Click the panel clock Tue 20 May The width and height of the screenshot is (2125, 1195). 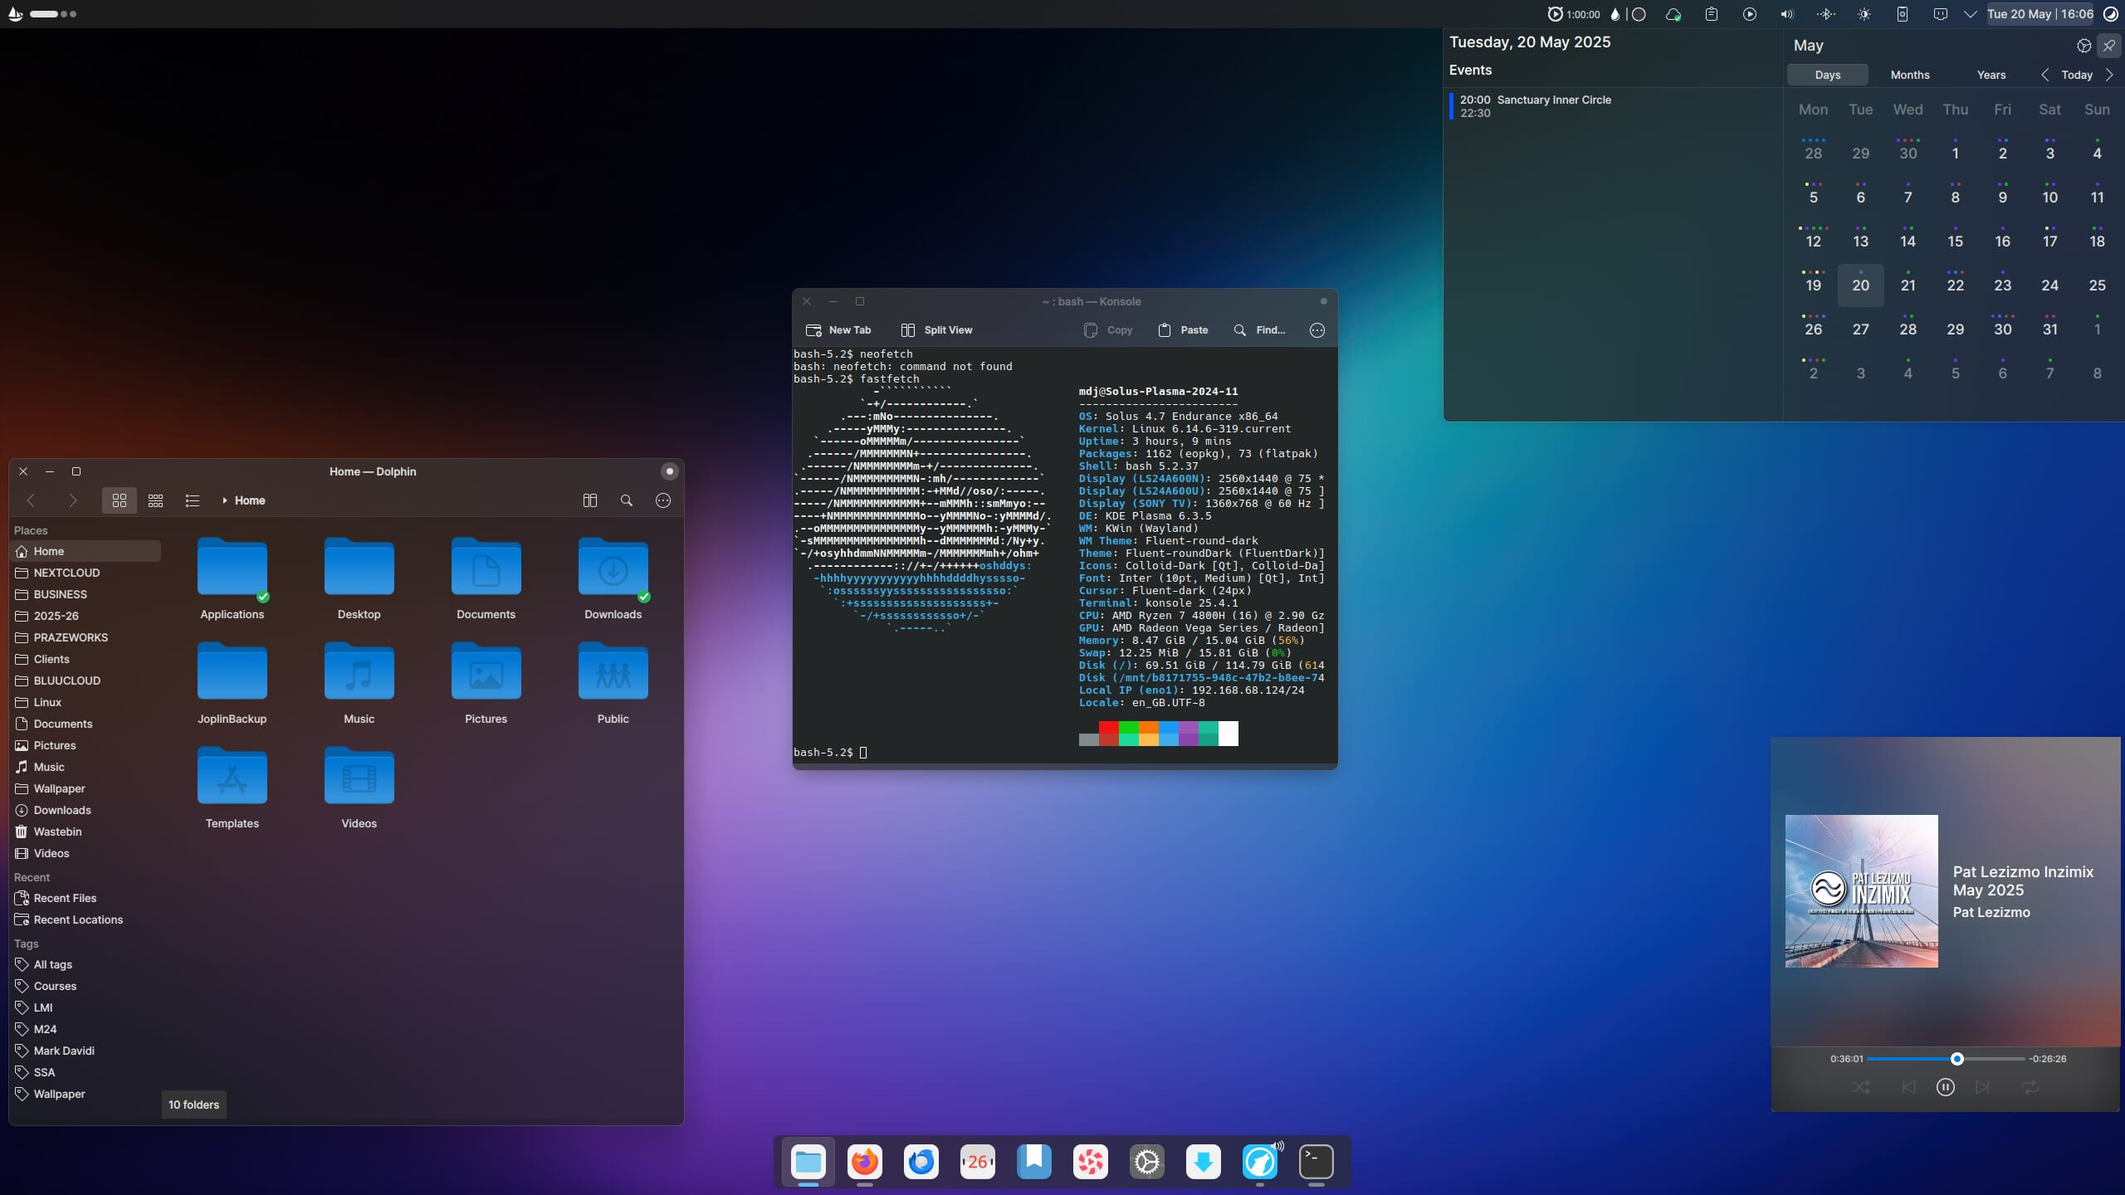[x=2040, y=14]
